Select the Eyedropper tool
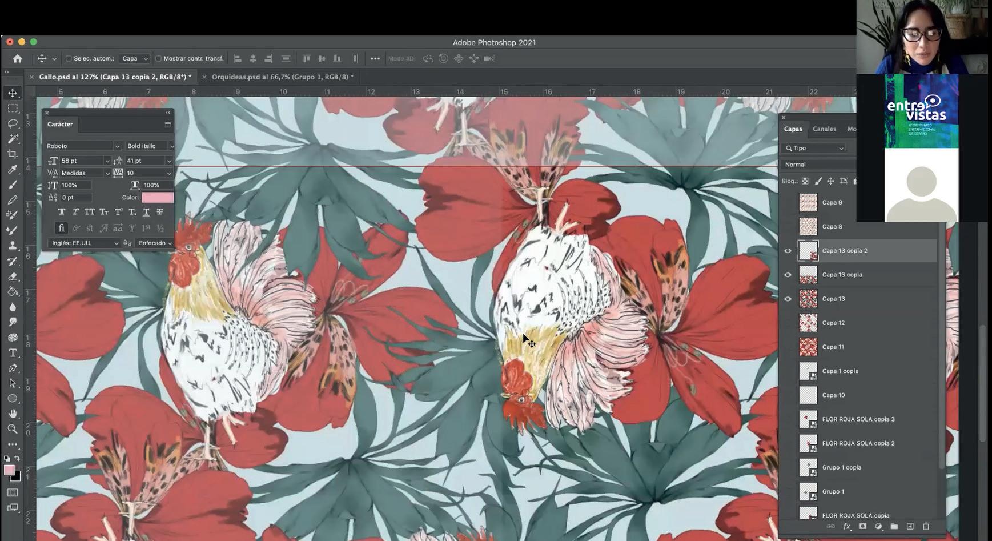 [13, 169]
